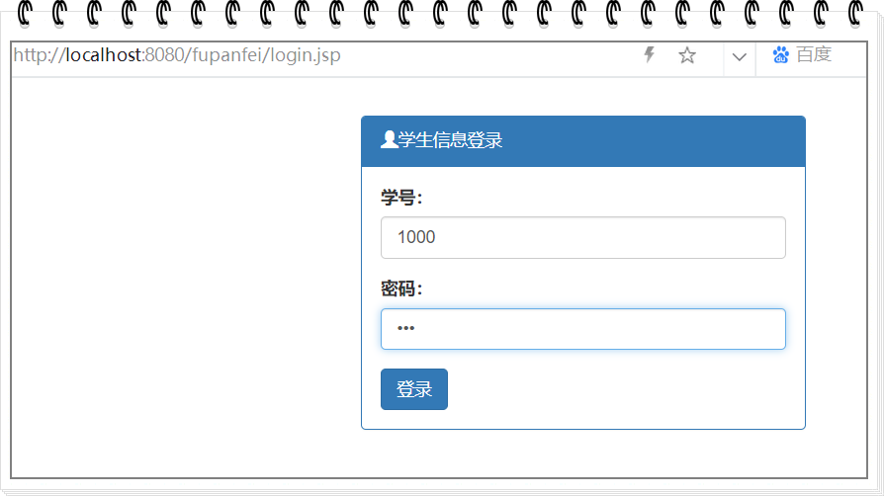Click the 百度 text label
884x496 pixels.
coord(814,54)
